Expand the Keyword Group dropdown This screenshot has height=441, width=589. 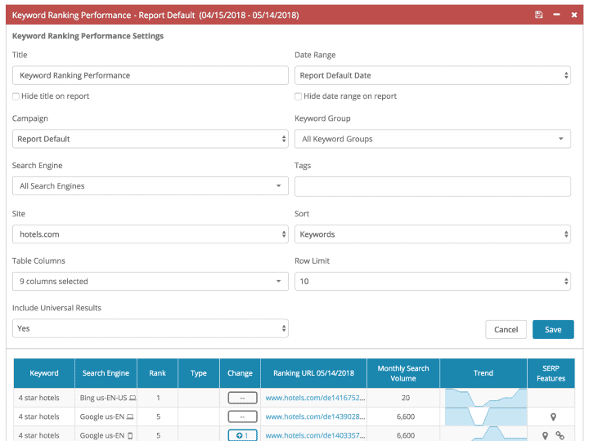(432, 139)
